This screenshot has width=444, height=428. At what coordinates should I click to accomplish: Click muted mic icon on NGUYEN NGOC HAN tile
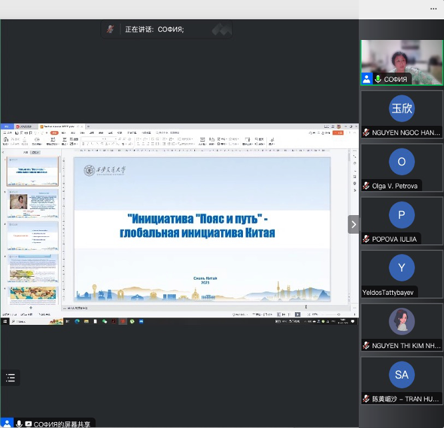(x=366, y=132)
